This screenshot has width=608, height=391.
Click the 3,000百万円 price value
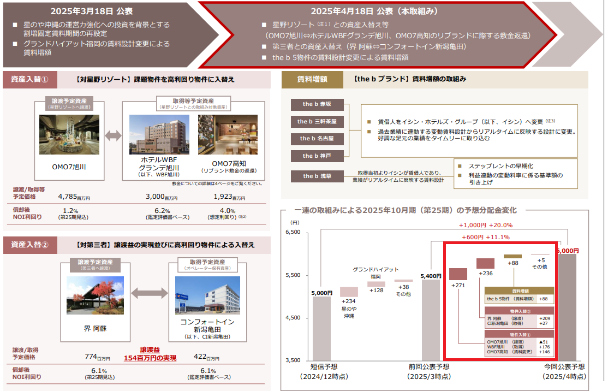click(162, 197)
